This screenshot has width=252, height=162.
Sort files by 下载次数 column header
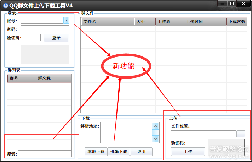pyautogui.click(x=237, y=21)
